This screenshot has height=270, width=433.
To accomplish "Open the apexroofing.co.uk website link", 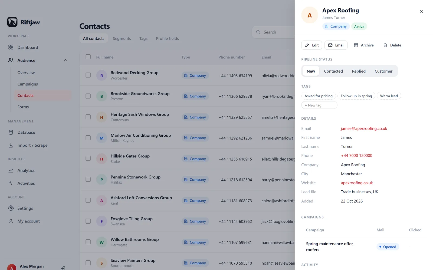I will 357,183.
